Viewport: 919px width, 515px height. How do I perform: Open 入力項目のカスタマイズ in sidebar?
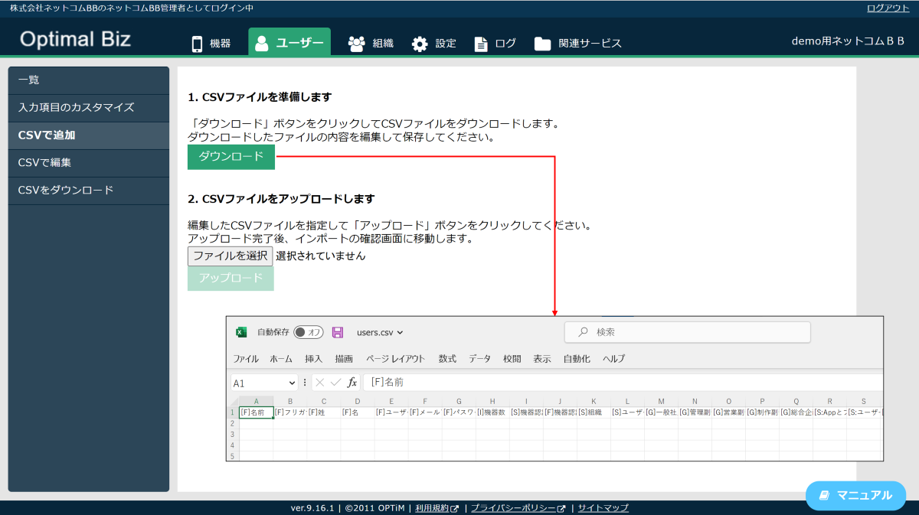(89, 108)
